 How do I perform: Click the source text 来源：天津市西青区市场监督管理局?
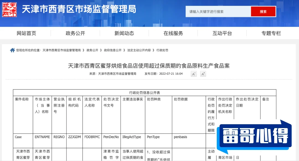113,74
